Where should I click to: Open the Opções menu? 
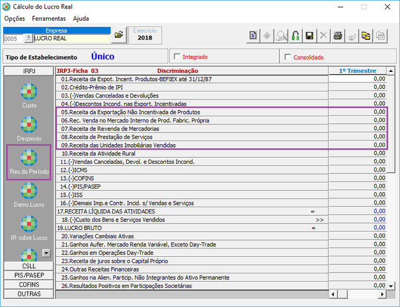(x=14, y=18)
